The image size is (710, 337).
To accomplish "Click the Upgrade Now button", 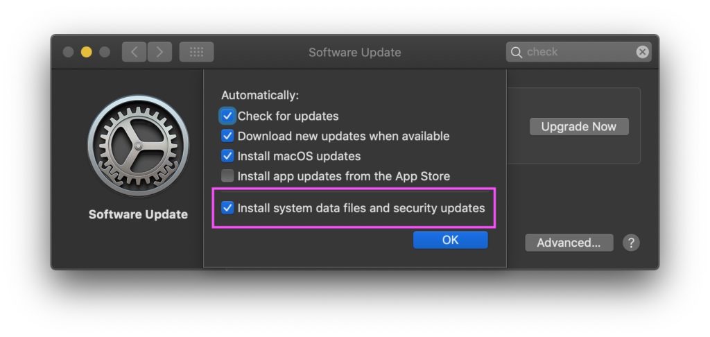I will [579, 127].
